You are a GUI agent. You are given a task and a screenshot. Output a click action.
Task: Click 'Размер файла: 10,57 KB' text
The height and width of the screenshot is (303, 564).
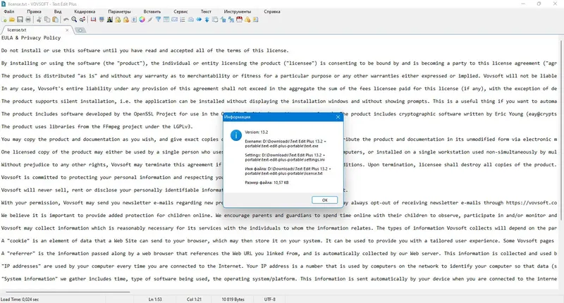click(x=266, y=183)
